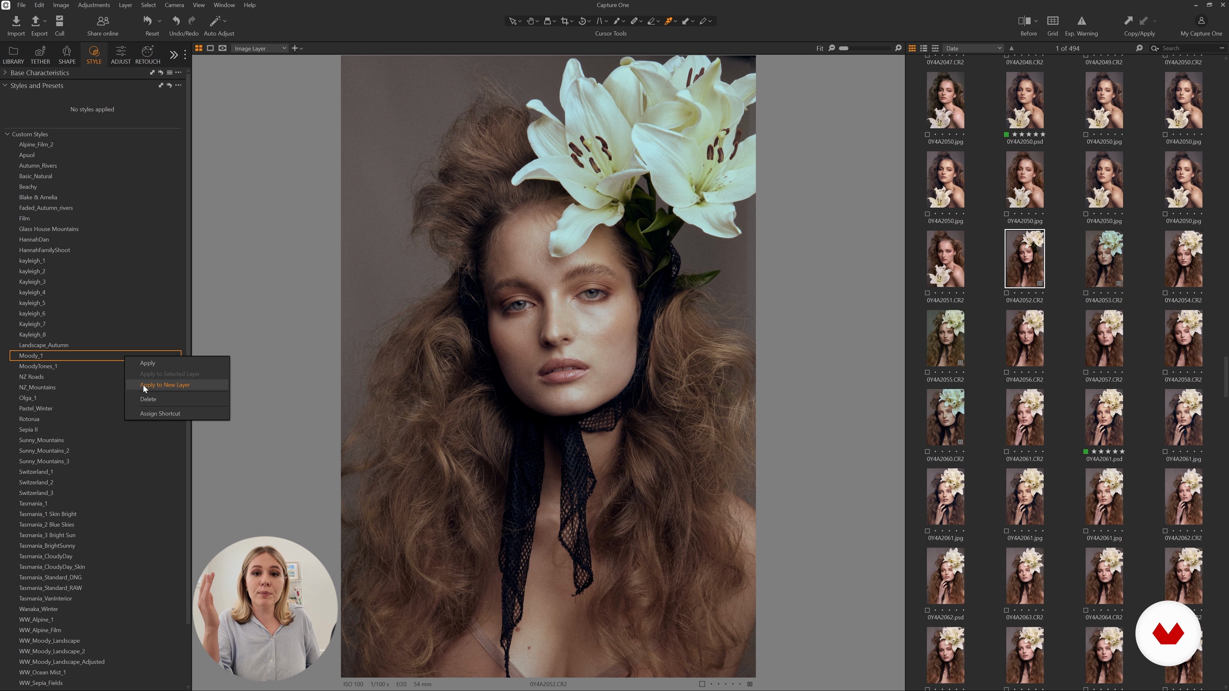The image size is (1229, 691).
Task: Switch to the Adjust tool tab
Action: tap(121, 55)
